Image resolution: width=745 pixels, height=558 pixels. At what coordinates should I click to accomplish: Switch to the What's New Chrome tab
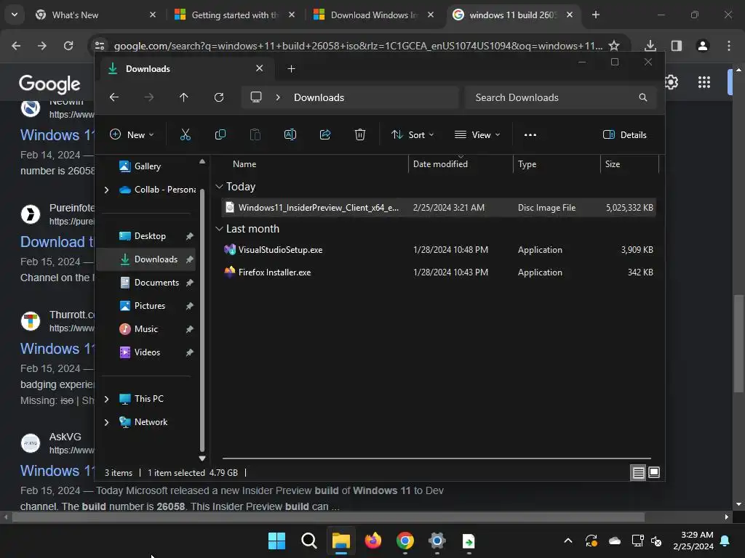tap(95, 15)
